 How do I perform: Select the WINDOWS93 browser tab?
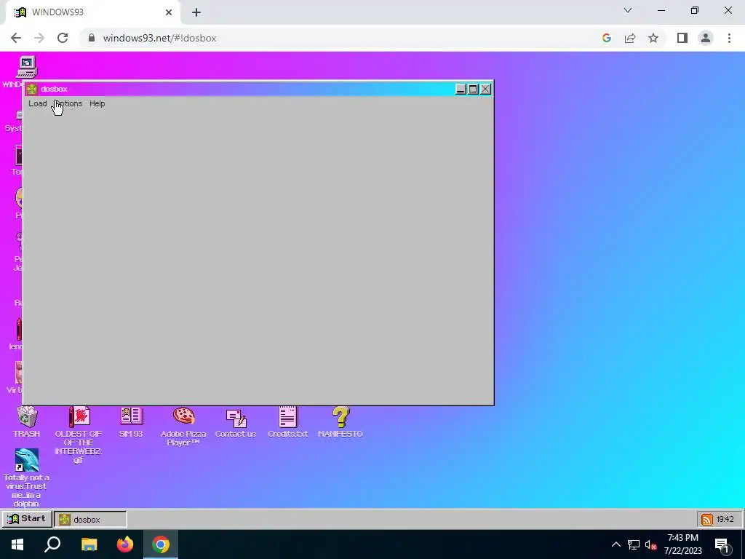pyautogui.click(x=92, y=12)
